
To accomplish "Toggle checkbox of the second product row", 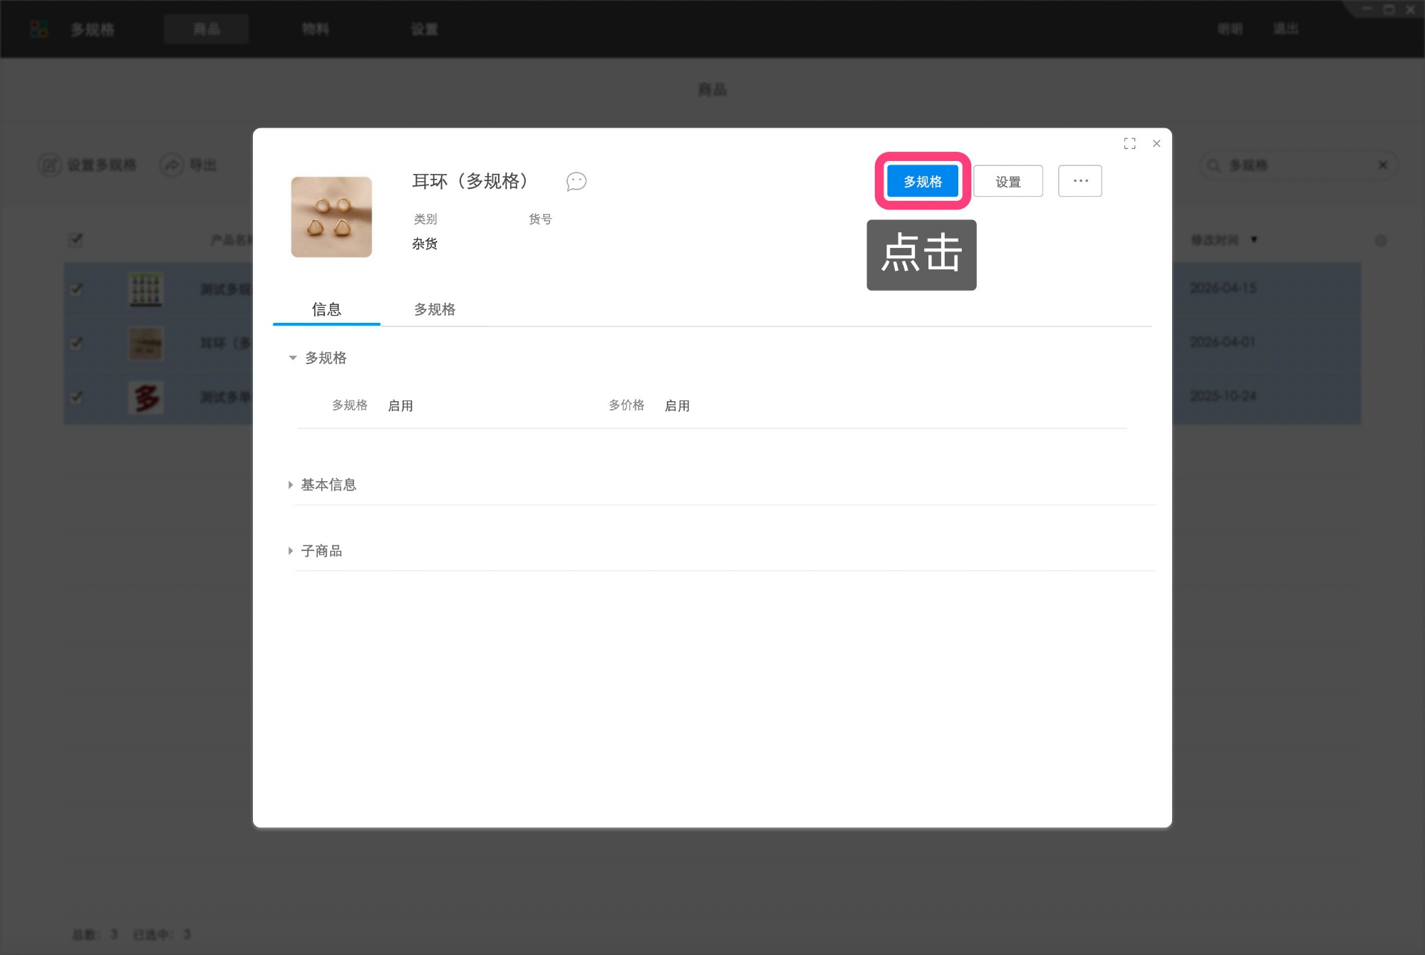I will tap(76, 344).
